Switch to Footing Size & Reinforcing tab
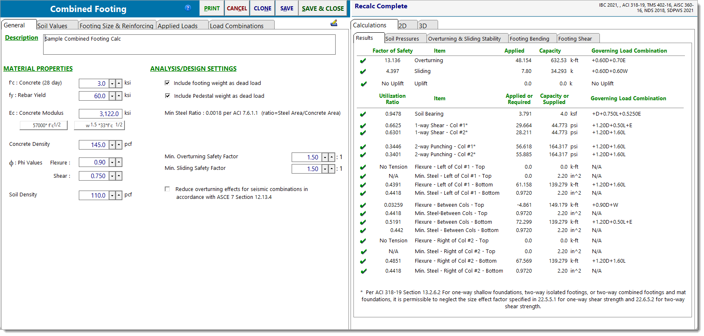 (116, 26)
